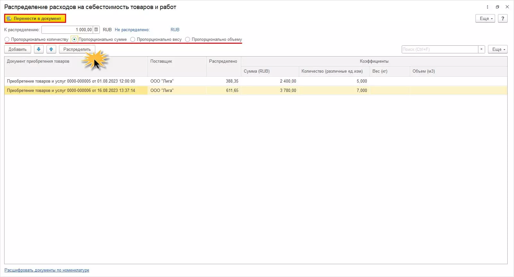Choose the Пропорционально объему option
Viewport: 514px width, 277px height.
[x=188, y=40]
